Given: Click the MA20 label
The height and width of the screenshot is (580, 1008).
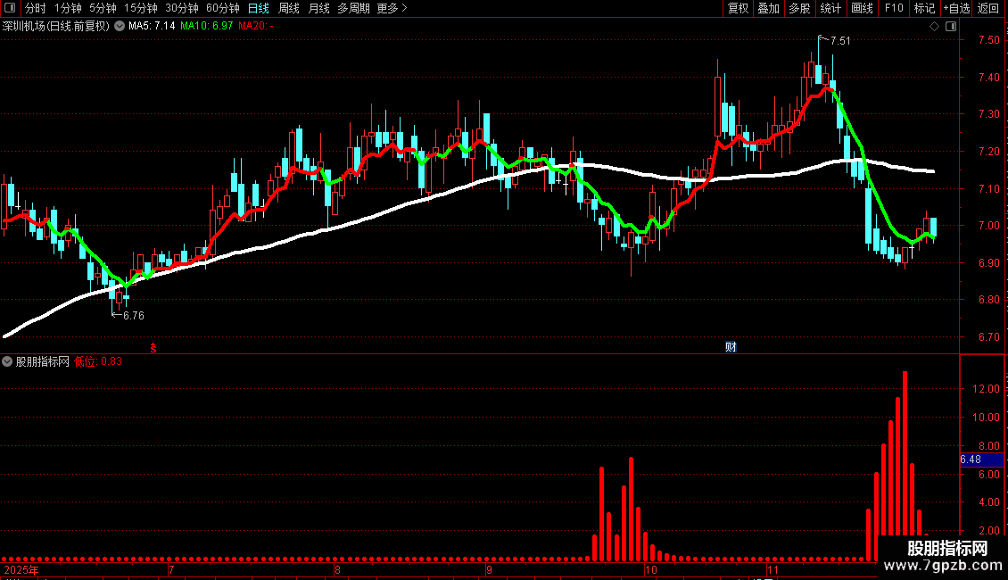Looking at the screenshot, I should point(255,26).
